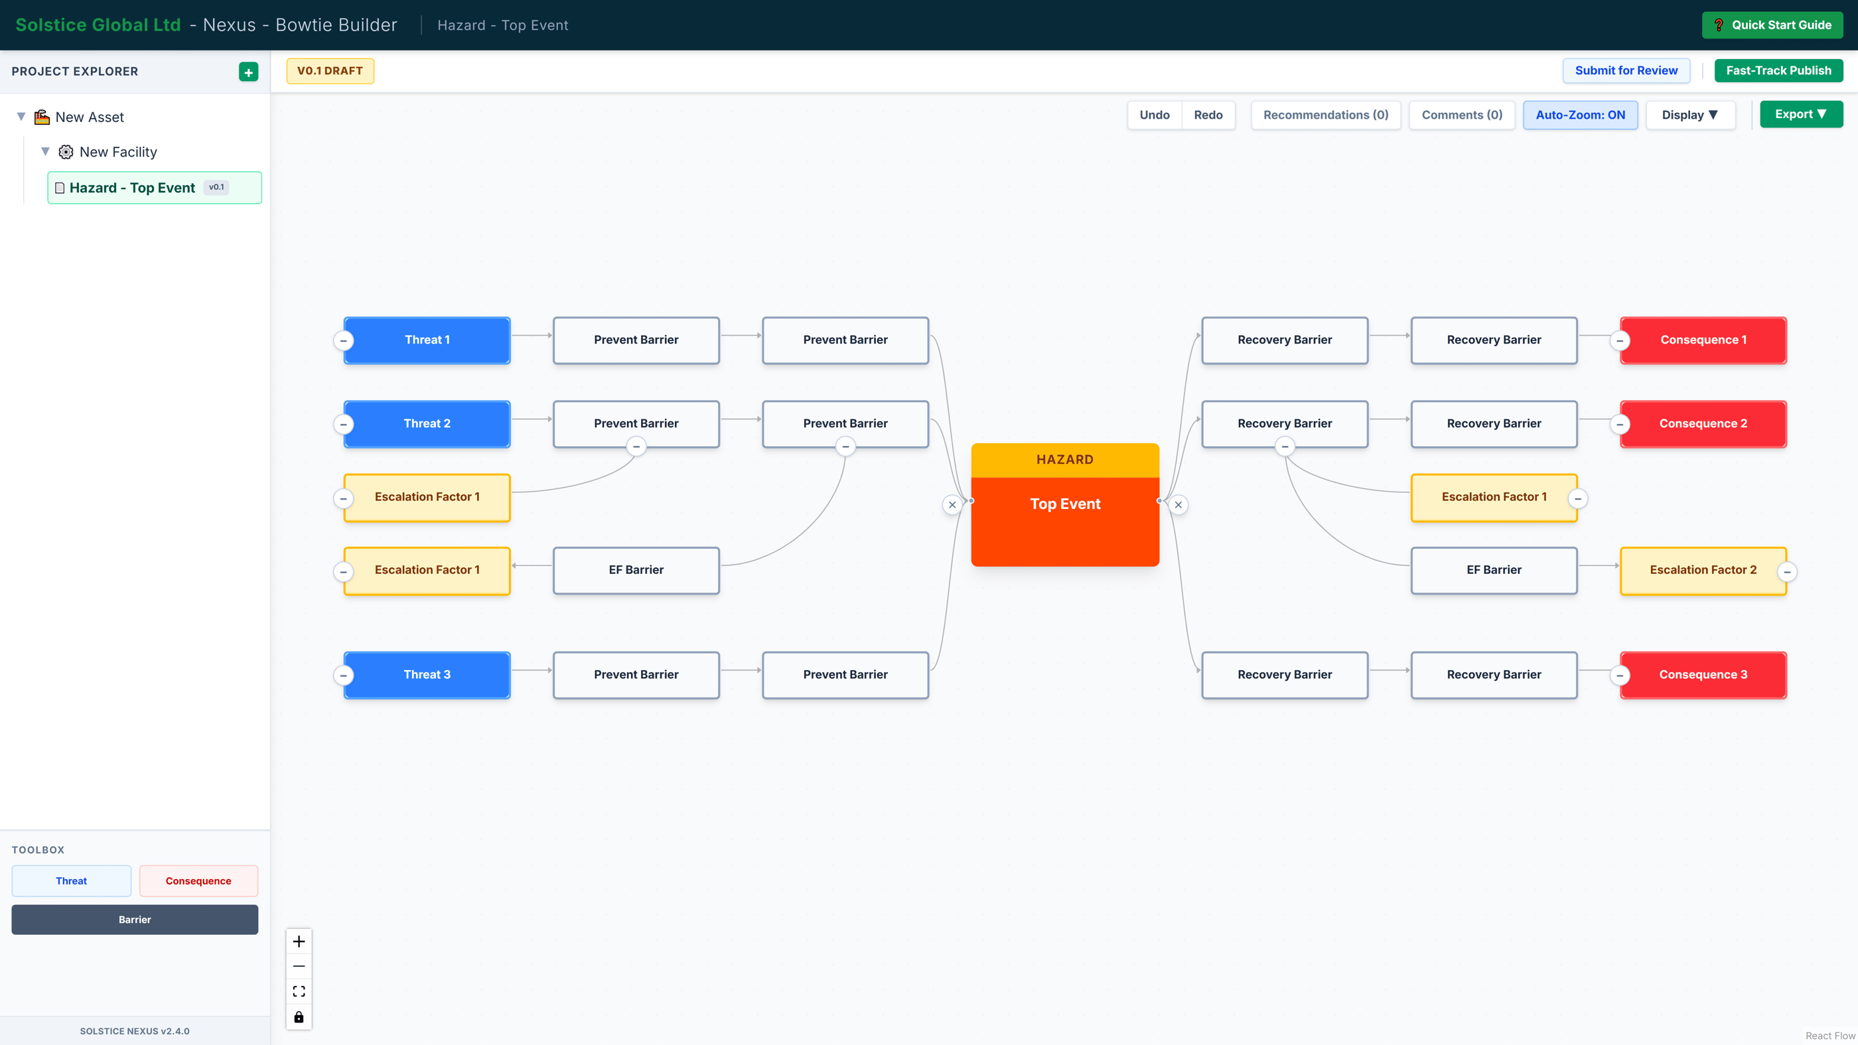
Task: Click the lock canvas interactivity icon
Action: 299,1017
